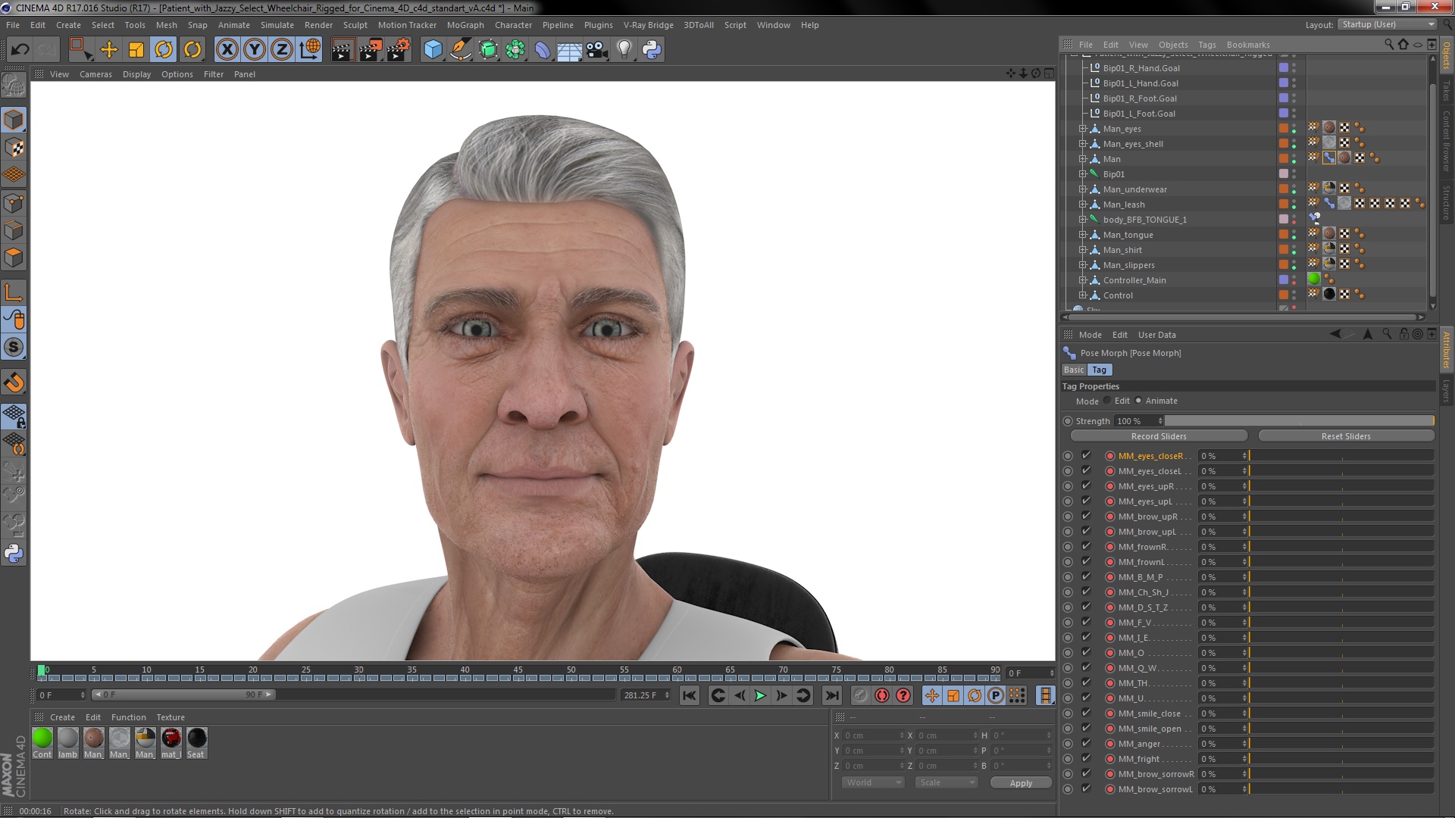Open the MoGraph menu

click(x=465, y=25)
